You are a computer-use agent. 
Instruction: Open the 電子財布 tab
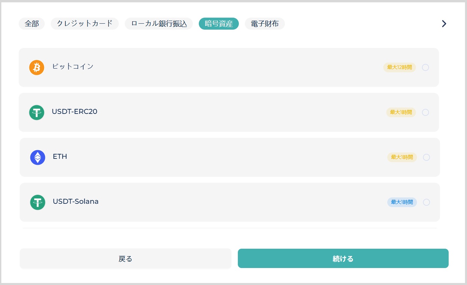point(265,24)
